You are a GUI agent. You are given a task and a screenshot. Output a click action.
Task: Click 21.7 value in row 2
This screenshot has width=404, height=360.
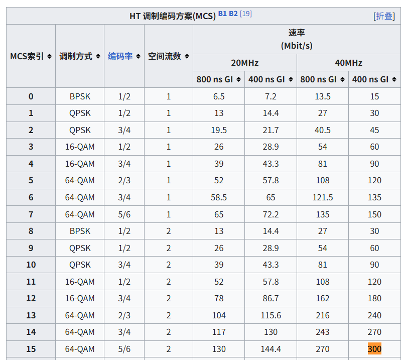271,130
